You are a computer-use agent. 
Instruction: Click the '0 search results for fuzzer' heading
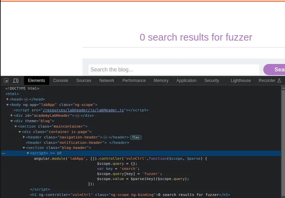(x=196, y=37)
